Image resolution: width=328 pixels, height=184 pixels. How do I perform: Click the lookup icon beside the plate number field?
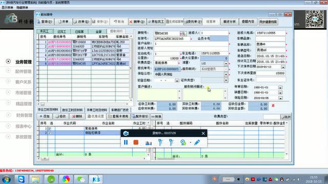(x=183, y=33)
